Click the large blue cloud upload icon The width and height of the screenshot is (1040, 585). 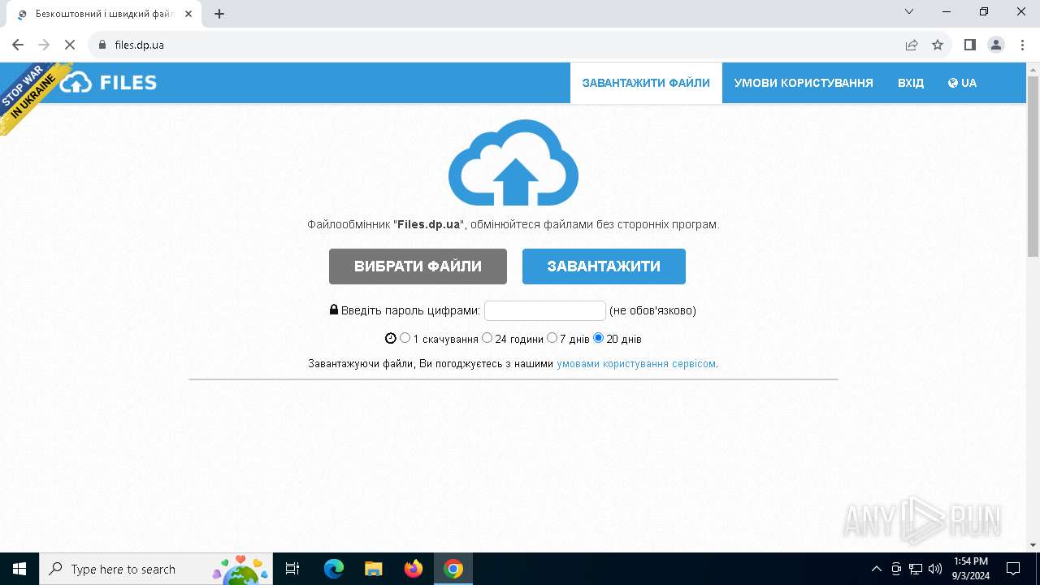[513, 162]
